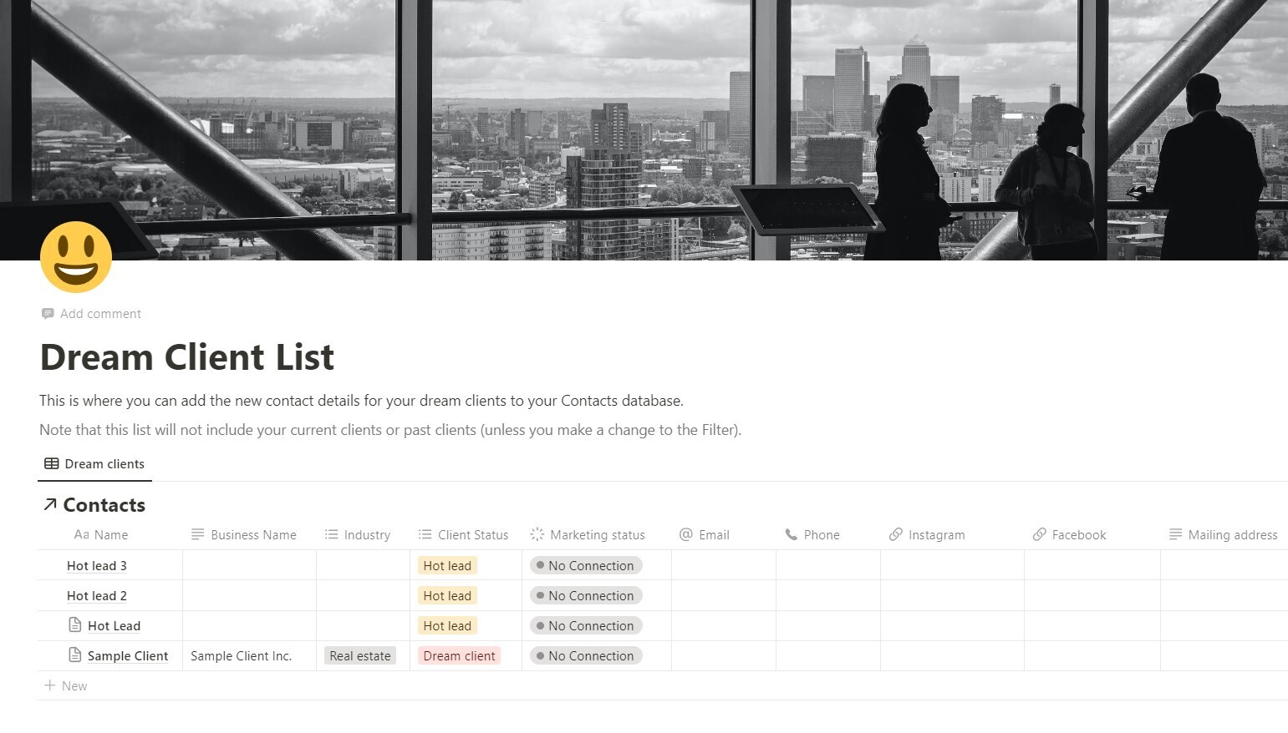Click the arrow icon beside Contacts heading

(x=50, y=504)
